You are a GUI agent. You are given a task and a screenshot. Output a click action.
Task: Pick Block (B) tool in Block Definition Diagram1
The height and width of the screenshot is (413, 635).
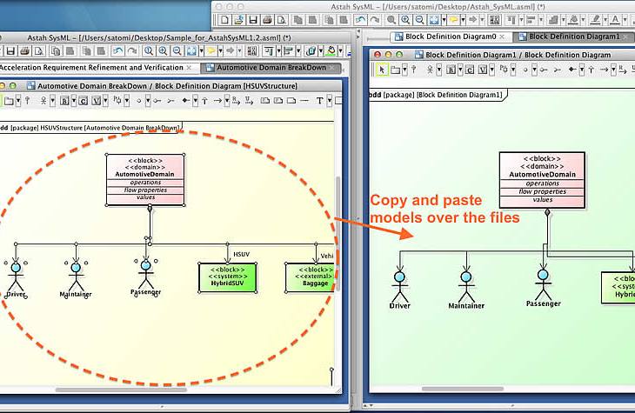click(x=451, y=70)
